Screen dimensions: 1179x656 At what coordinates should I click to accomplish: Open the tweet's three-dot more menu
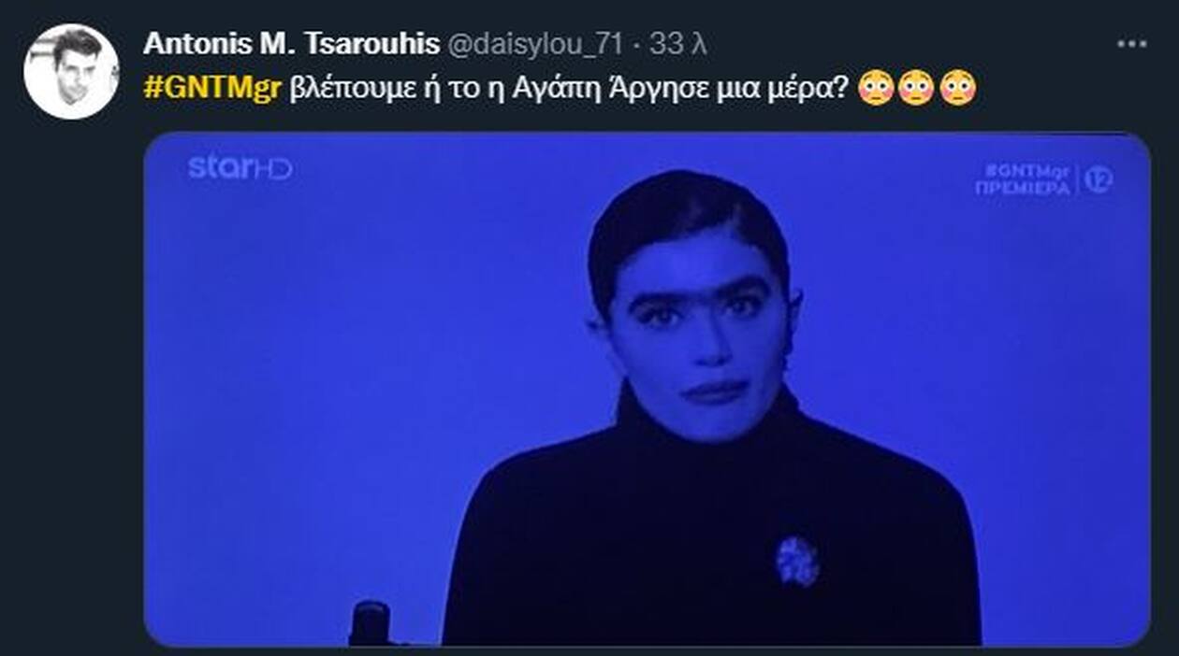click(1131, 43)
